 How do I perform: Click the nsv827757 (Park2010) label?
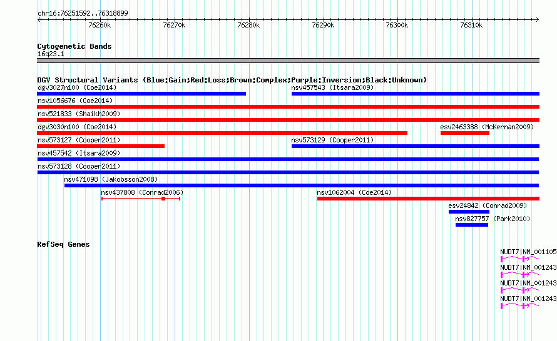click(493, 219)
